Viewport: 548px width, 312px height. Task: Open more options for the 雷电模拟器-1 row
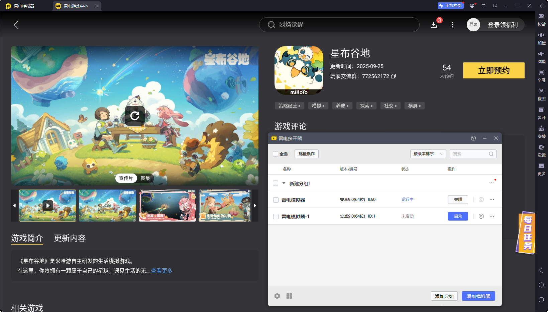click(x=492, y=216)
